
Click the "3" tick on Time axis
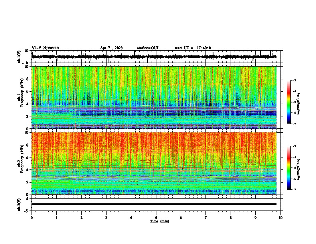click(106, 218)
